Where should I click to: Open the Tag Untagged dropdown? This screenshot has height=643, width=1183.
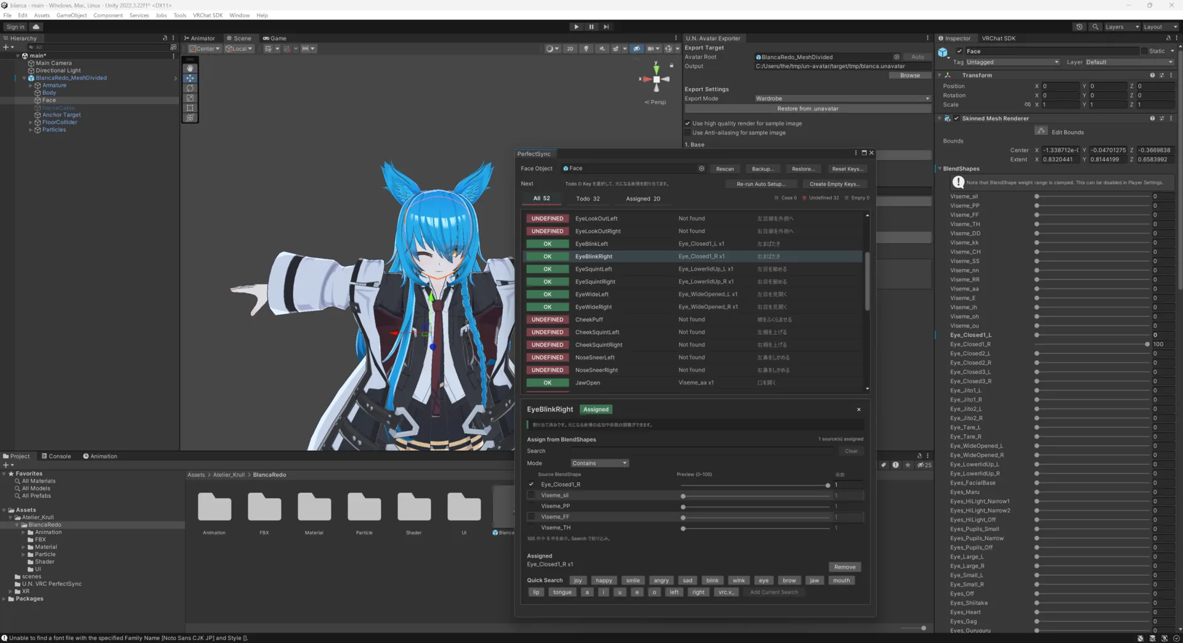[1012, 62]
